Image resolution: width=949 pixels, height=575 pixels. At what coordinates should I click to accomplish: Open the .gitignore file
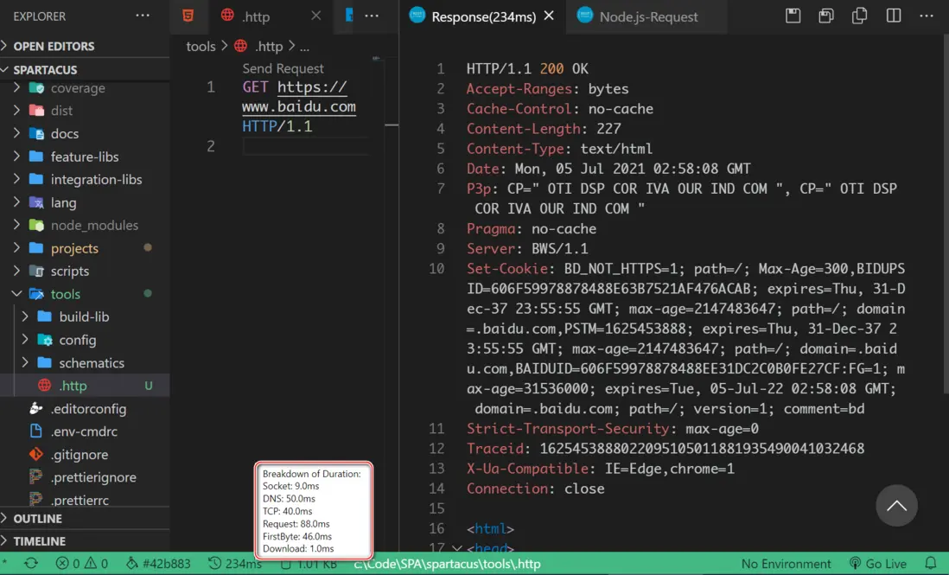point(85,455)
